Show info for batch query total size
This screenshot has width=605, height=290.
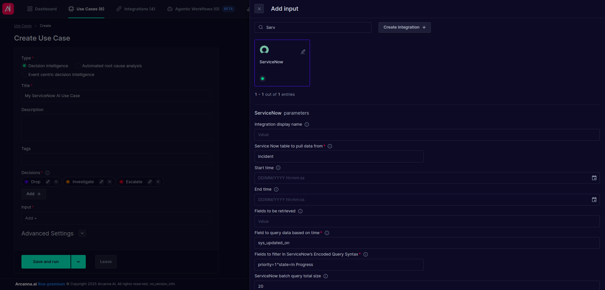[x=326, y=276]
